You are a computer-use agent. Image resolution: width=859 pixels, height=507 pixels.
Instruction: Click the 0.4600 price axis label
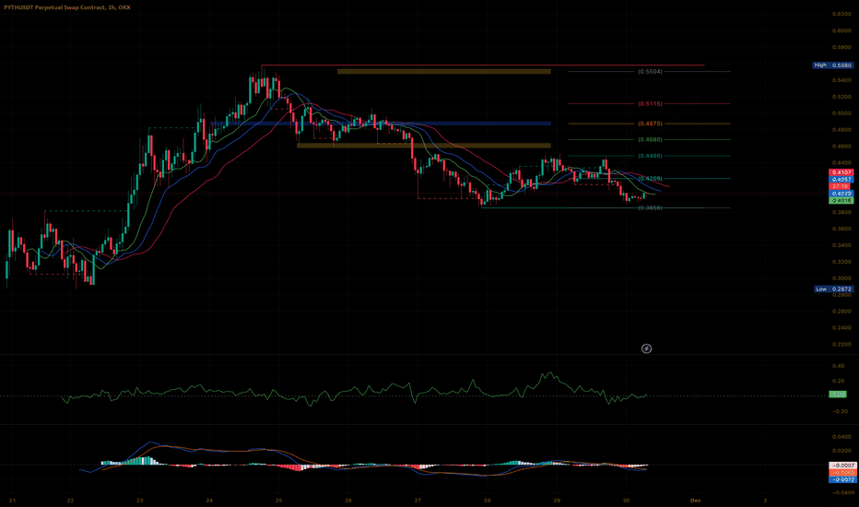click(x=841, y=147)
